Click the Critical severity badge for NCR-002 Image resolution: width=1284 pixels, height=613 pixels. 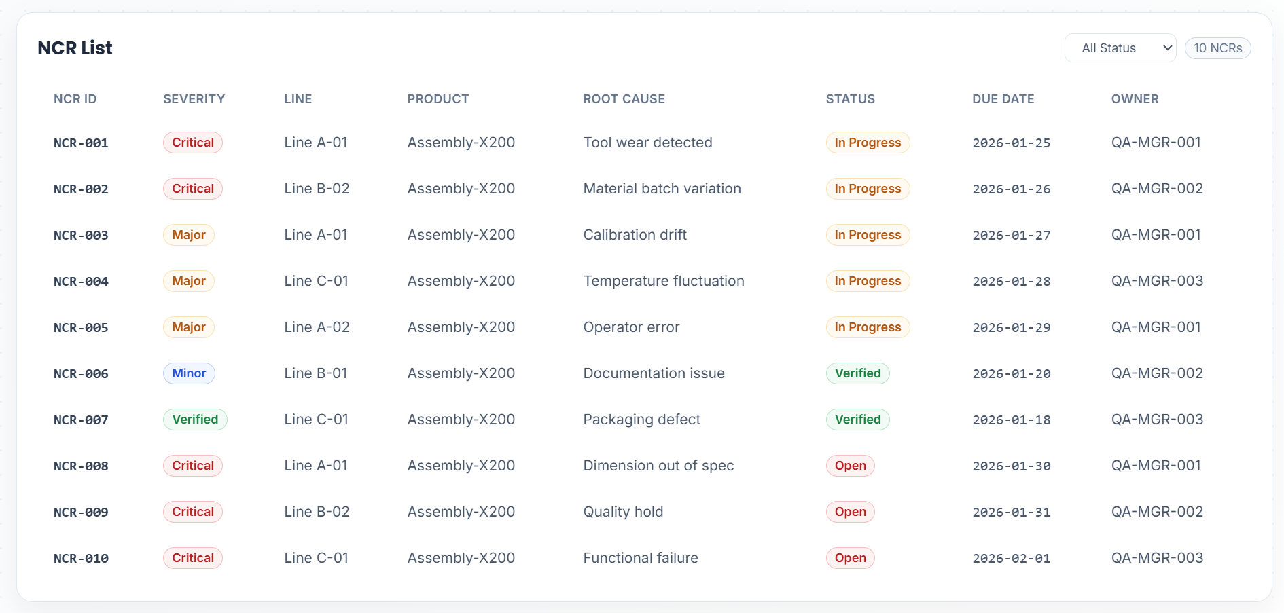point(193,189)
